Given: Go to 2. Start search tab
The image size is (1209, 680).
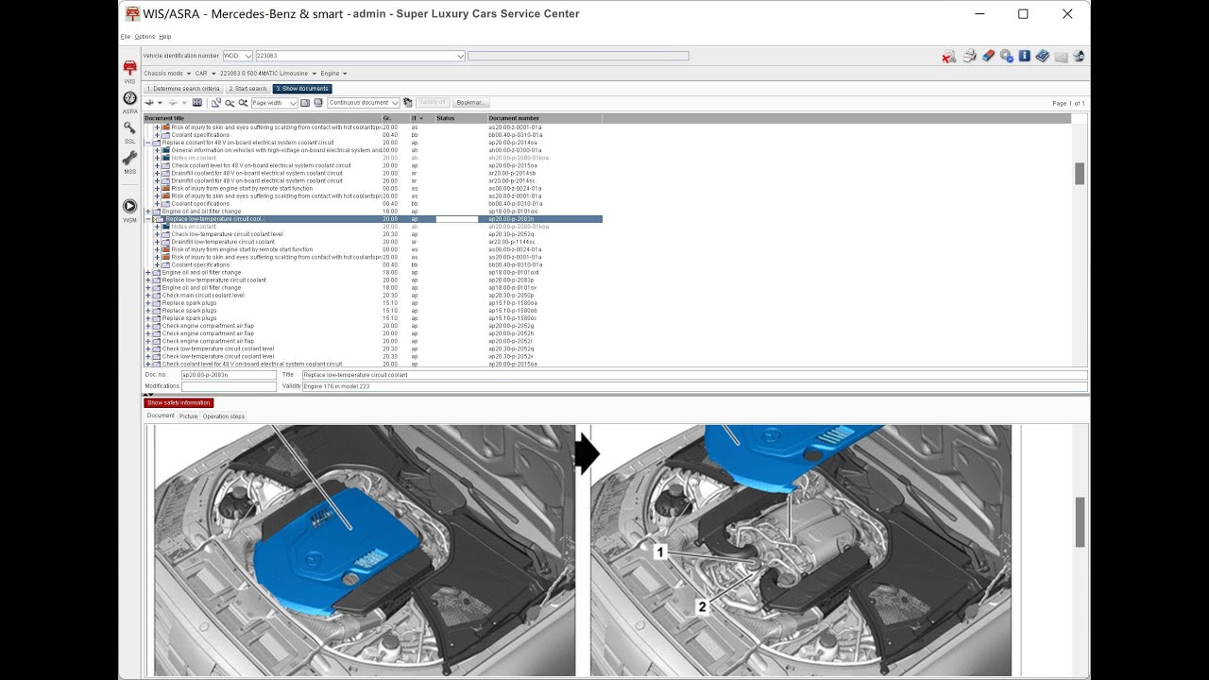Looking at the screenshot, I should point(247,89).
